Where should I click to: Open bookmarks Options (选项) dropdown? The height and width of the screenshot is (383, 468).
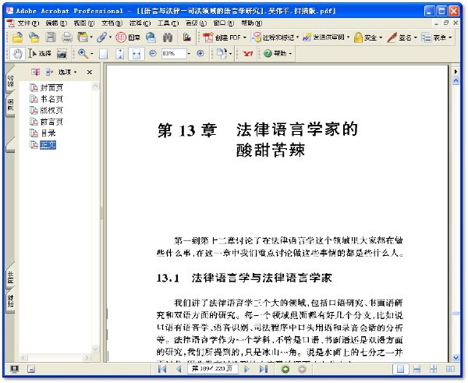pos(67,72)
